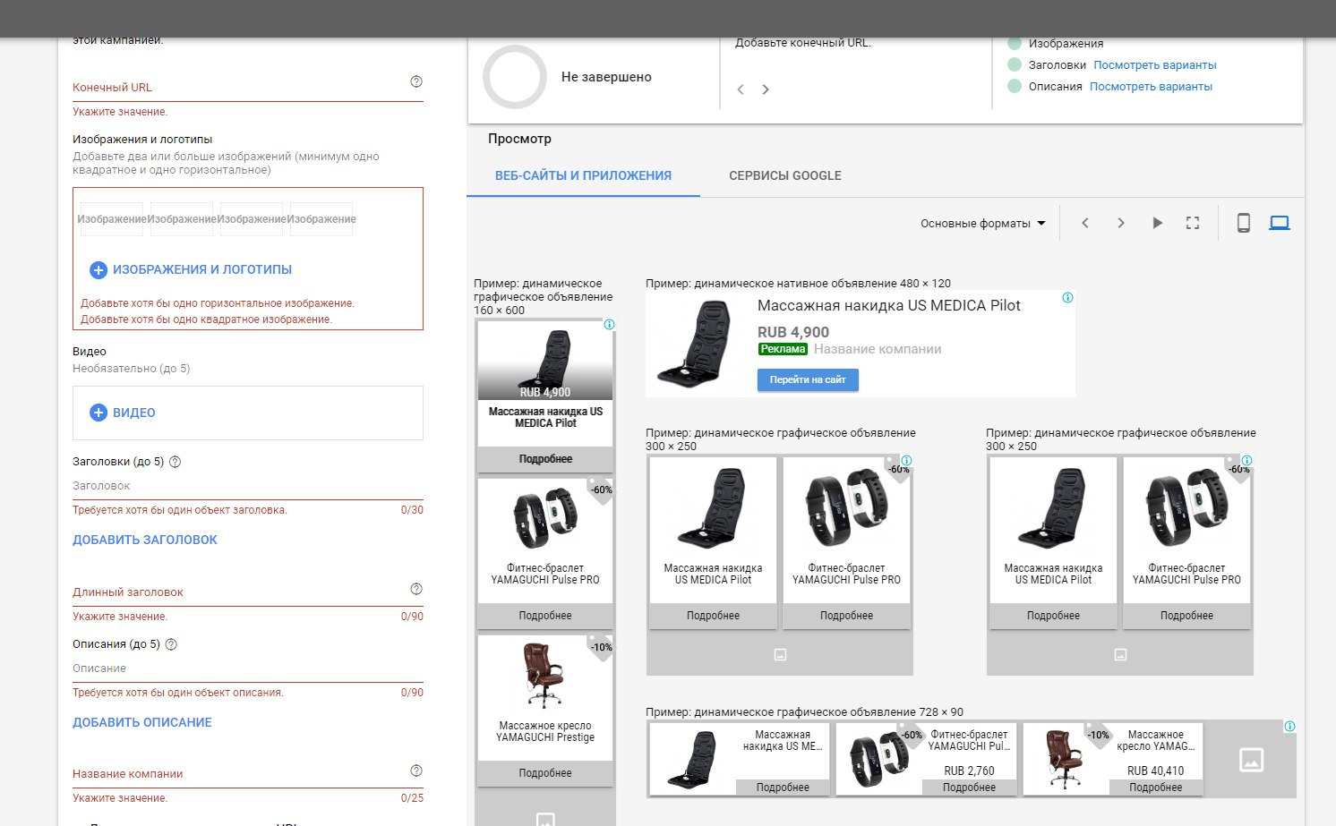
Task: Focus the Описание input field
Action: 248,668
